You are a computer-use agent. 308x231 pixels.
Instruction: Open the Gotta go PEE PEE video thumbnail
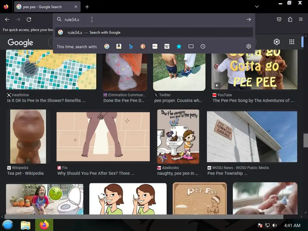pos(254,69)
